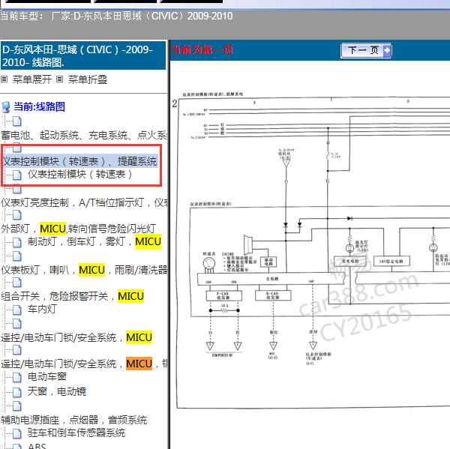Click the 菜单展开 expand menu link
Viewport: 450px width, 449px height.
31,79
